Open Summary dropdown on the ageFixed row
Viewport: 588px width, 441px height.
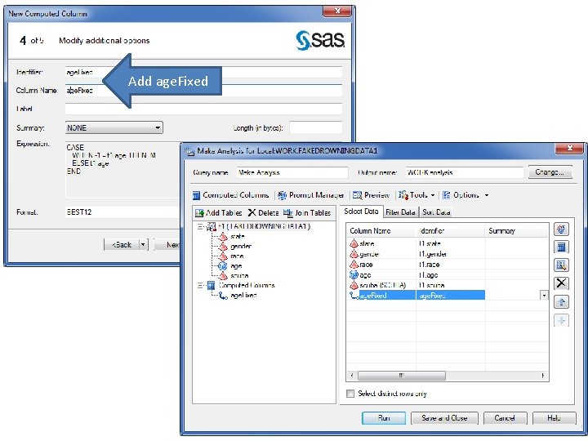[x=544, y=296]
